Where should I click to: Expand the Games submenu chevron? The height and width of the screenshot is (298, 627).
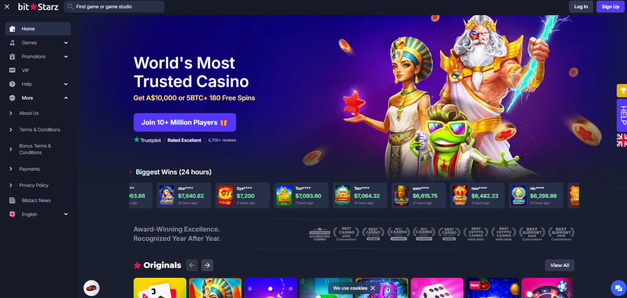[x=66, y=43]
